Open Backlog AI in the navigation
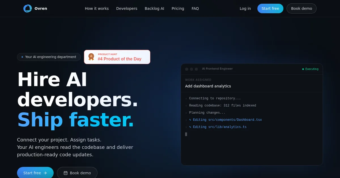Image resolution: width=340 pixels, height=178 pixels. click(x=154, y=8)
